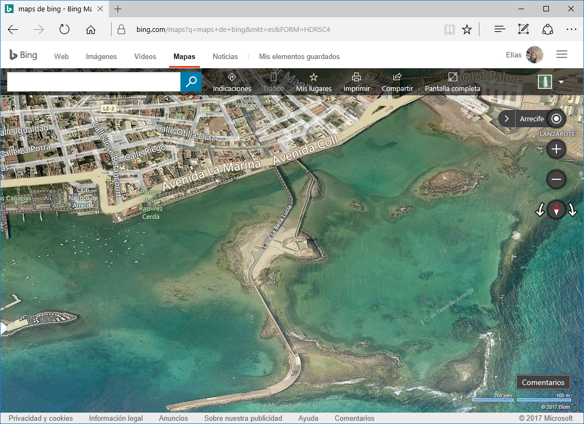Click the search magnifier button
Screen dimensions: 584x424
point(190,82)
